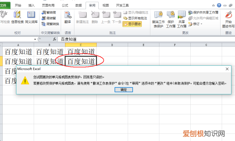235x141 pixels.
Task: Click cell A1 containing 百度知道
Action: [x=18, y=52]
